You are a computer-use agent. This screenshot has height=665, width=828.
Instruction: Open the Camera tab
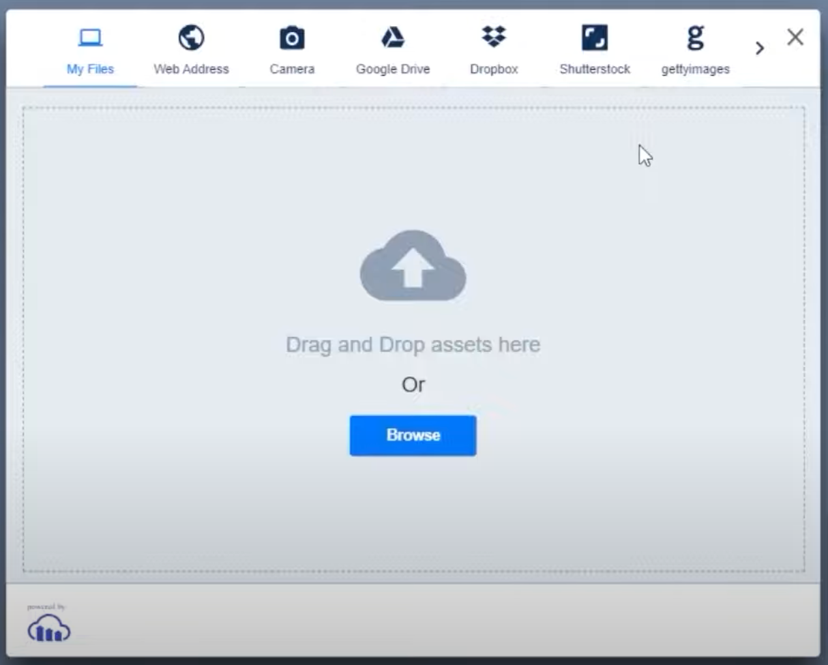click(x=292, y=68)
